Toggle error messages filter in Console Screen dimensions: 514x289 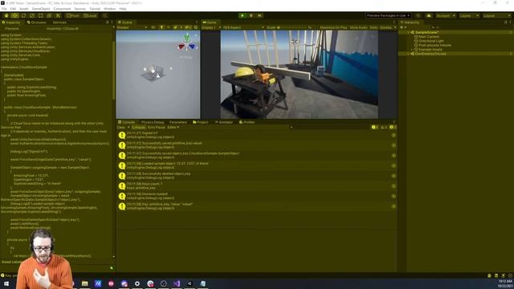tap(393, 127)
